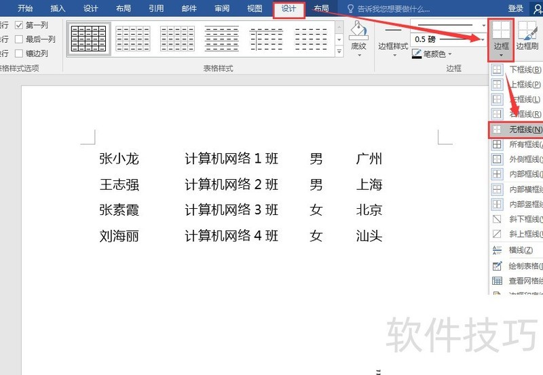Open the 邮件 Mailings tab
The image size is (543, 375).
coord(189,8)
